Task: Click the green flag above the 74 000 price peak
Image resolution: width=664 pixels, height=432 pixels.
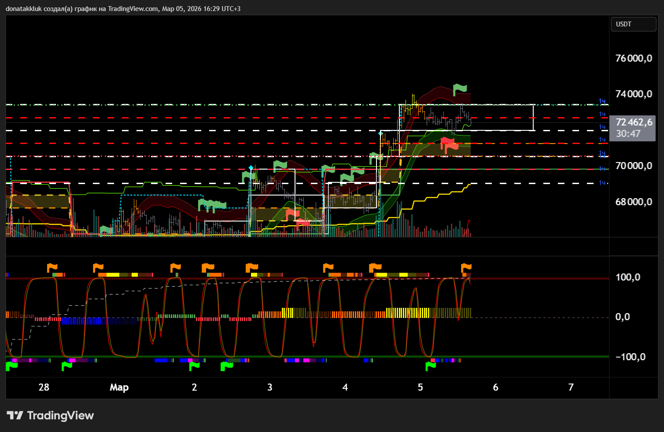Action: 460,89
